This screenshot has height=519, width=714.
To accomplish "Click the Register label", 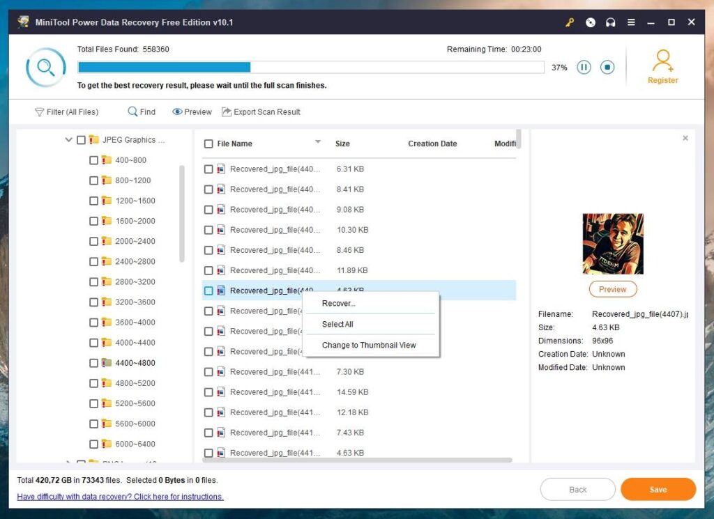I will (x=663, y=81).
